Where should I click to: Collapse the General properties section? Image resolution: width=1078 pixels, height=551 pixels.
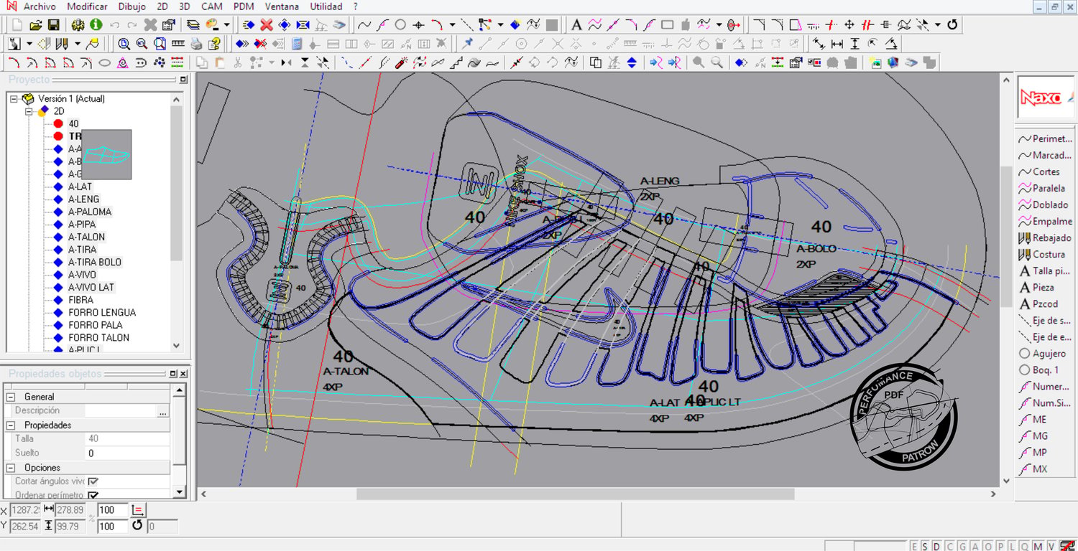point(10,397)
